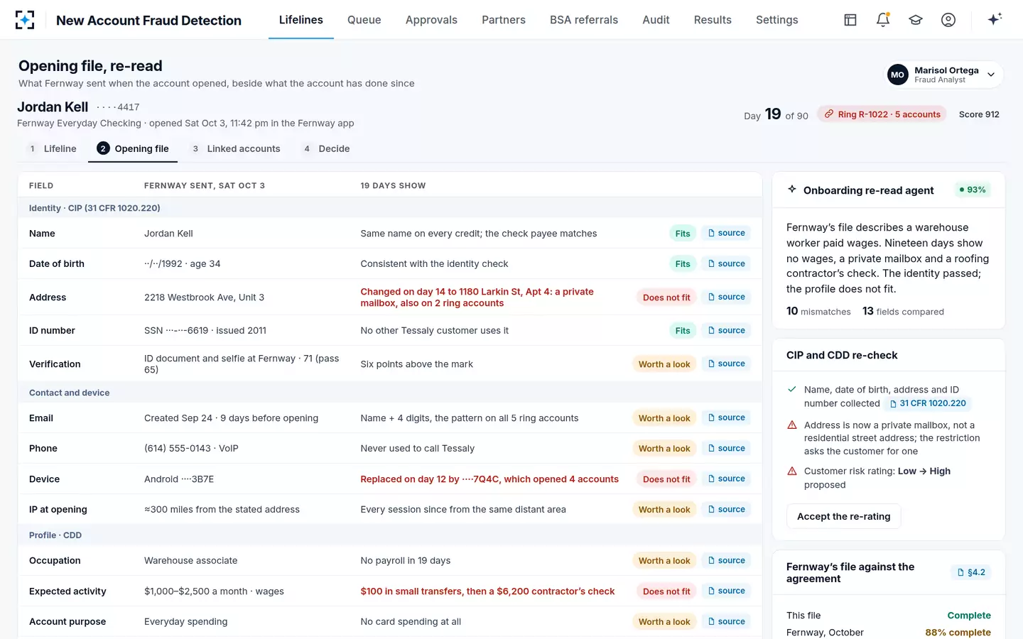Open source for the Verification row
Viewport: 1023px width, 639px height.
point(726,364)
